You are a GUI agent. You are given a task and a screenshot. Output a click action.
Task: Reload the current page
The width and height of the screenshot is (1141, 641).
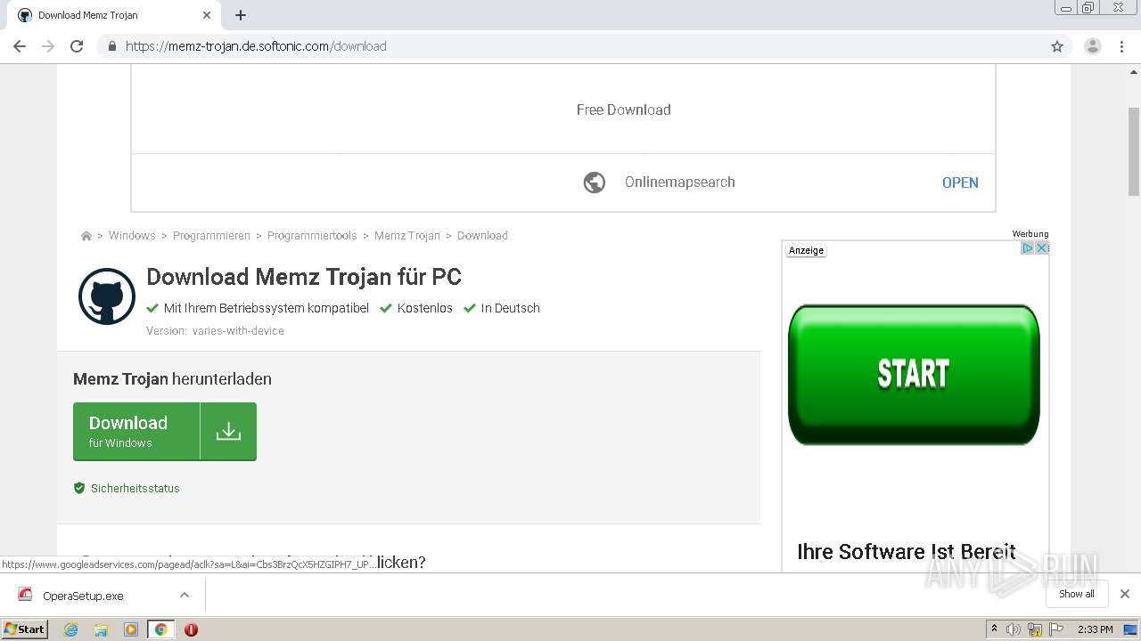77,46
